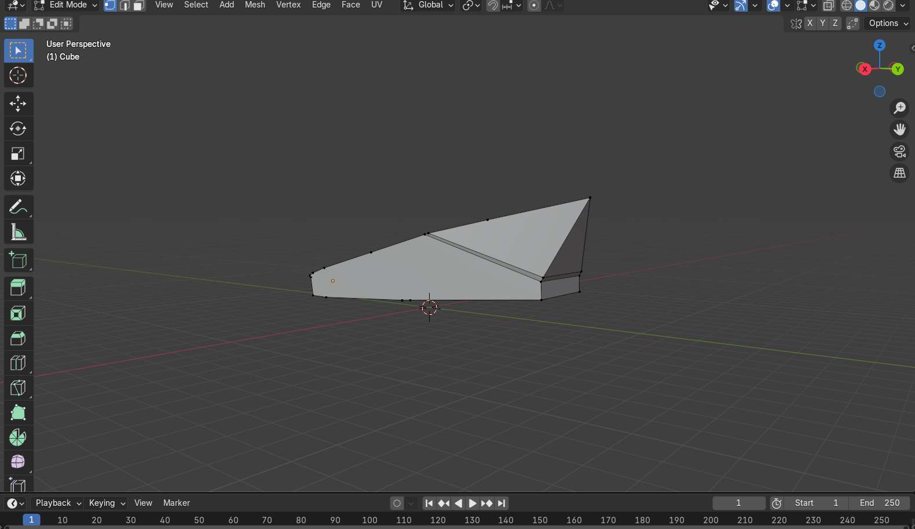Select the Loop Cut tool

pos(18,363)
